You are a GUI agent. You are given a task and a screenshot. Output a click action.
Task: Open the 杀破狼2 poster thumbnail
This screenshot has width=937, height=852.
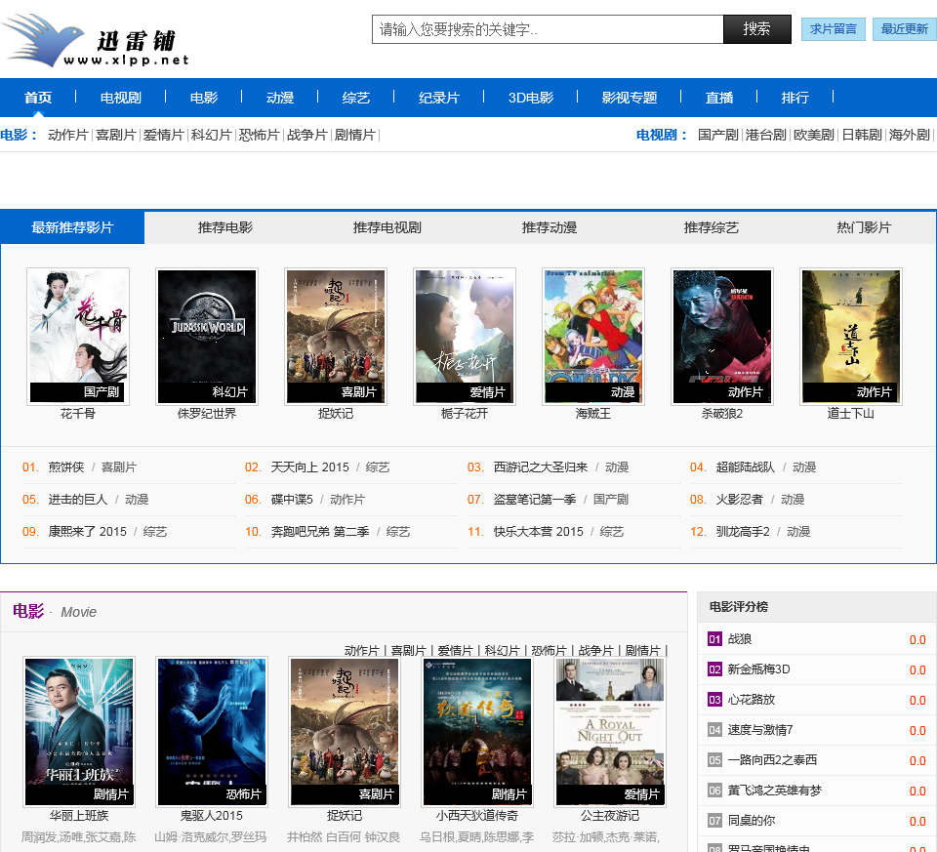tap(722, 337)
